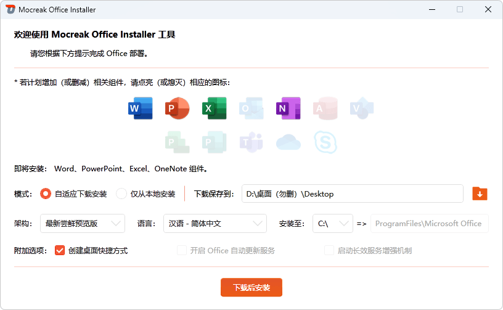This screenshot has width=503, height=310.
Task: Enable the Publisher component icon
Action: [x=215, y=142]
